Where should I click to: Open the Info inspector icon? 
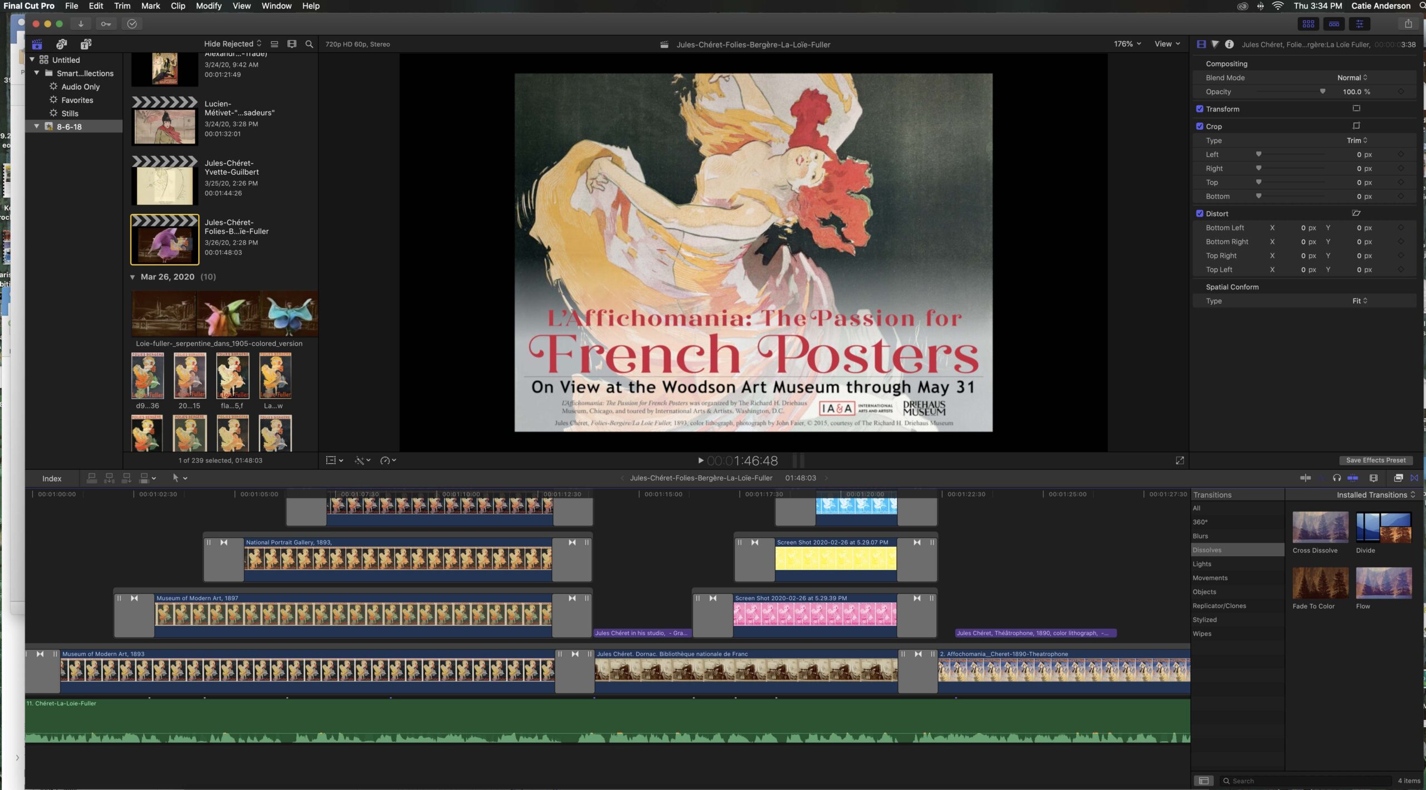tap(1229, 45)
